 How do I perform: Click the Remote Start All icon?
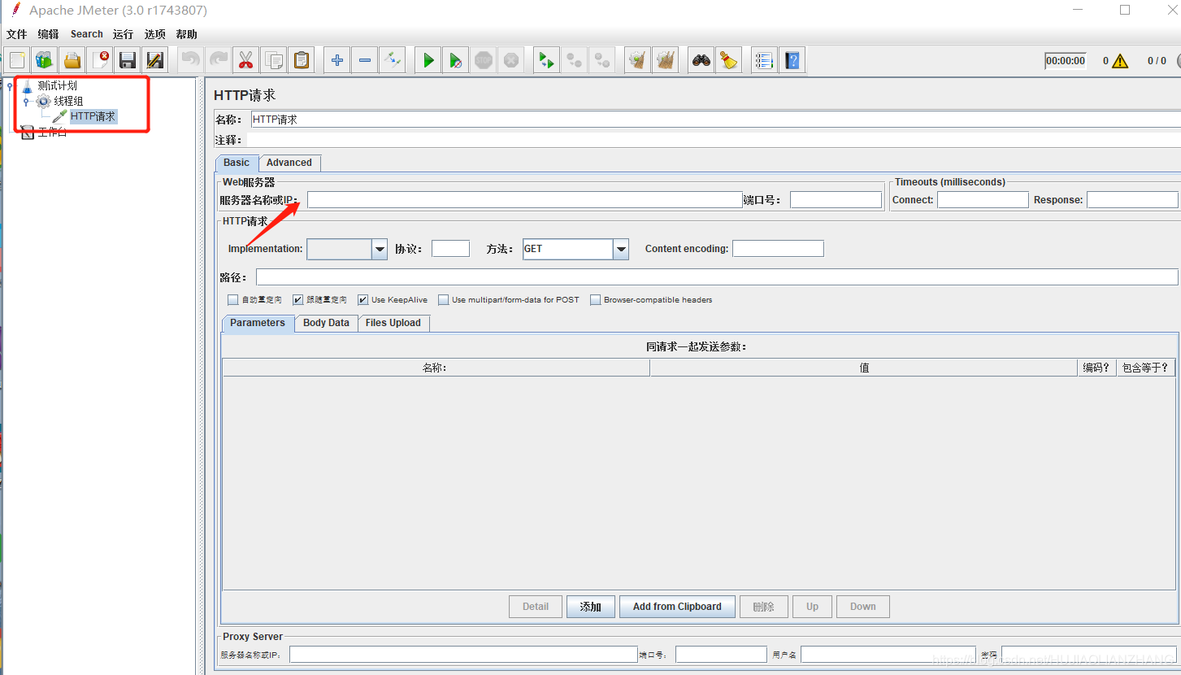(547, 60)
